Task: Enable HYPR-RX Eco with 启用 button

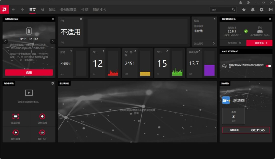Action: (x=29, y=73)
